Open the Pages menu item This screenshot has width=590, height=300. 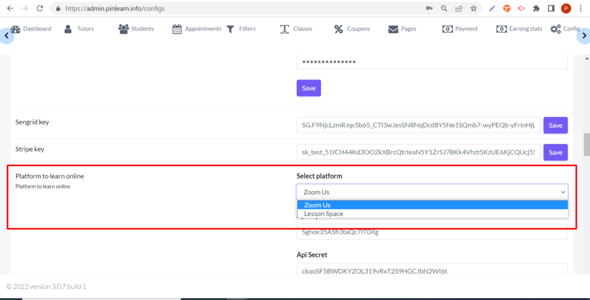[402, 29]
